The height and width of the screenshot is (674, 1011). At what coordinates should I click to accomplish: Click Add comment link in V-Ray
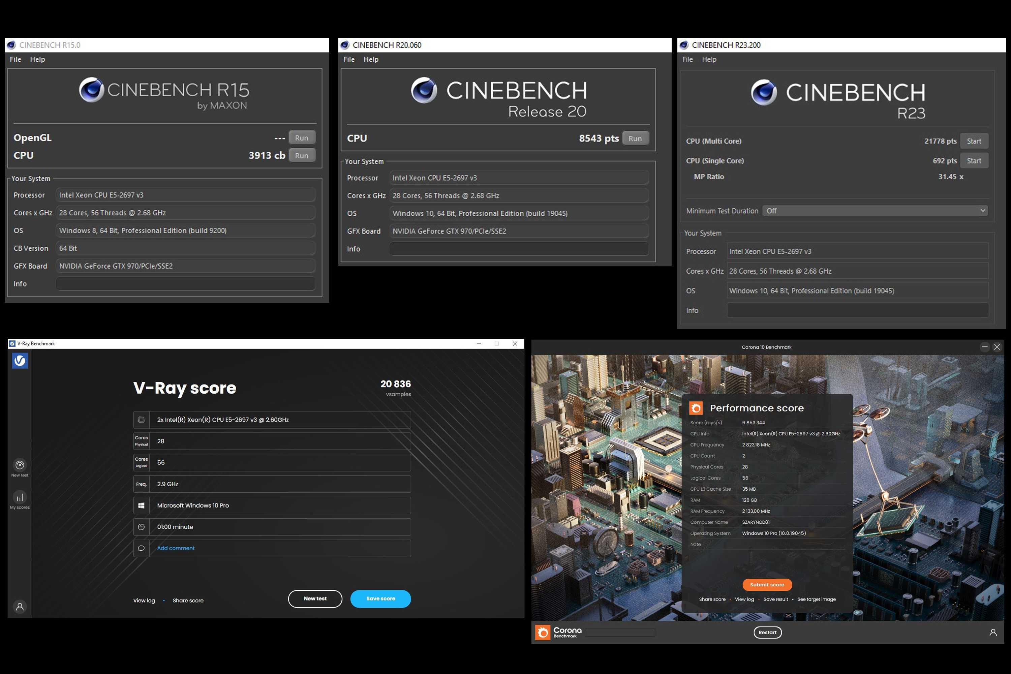176,548
